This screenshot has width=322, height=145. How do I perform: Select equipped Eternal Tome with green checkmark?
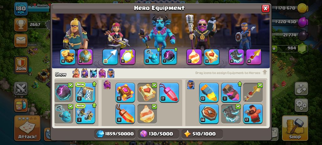tap(147, 92)
